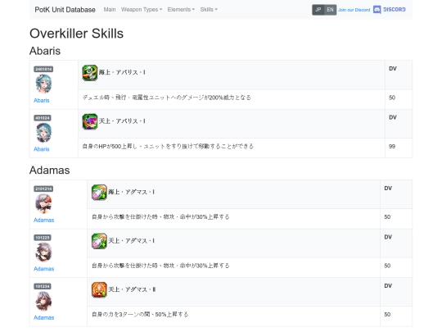Open the Adamas name link under badge 101234

click(43, 318)
